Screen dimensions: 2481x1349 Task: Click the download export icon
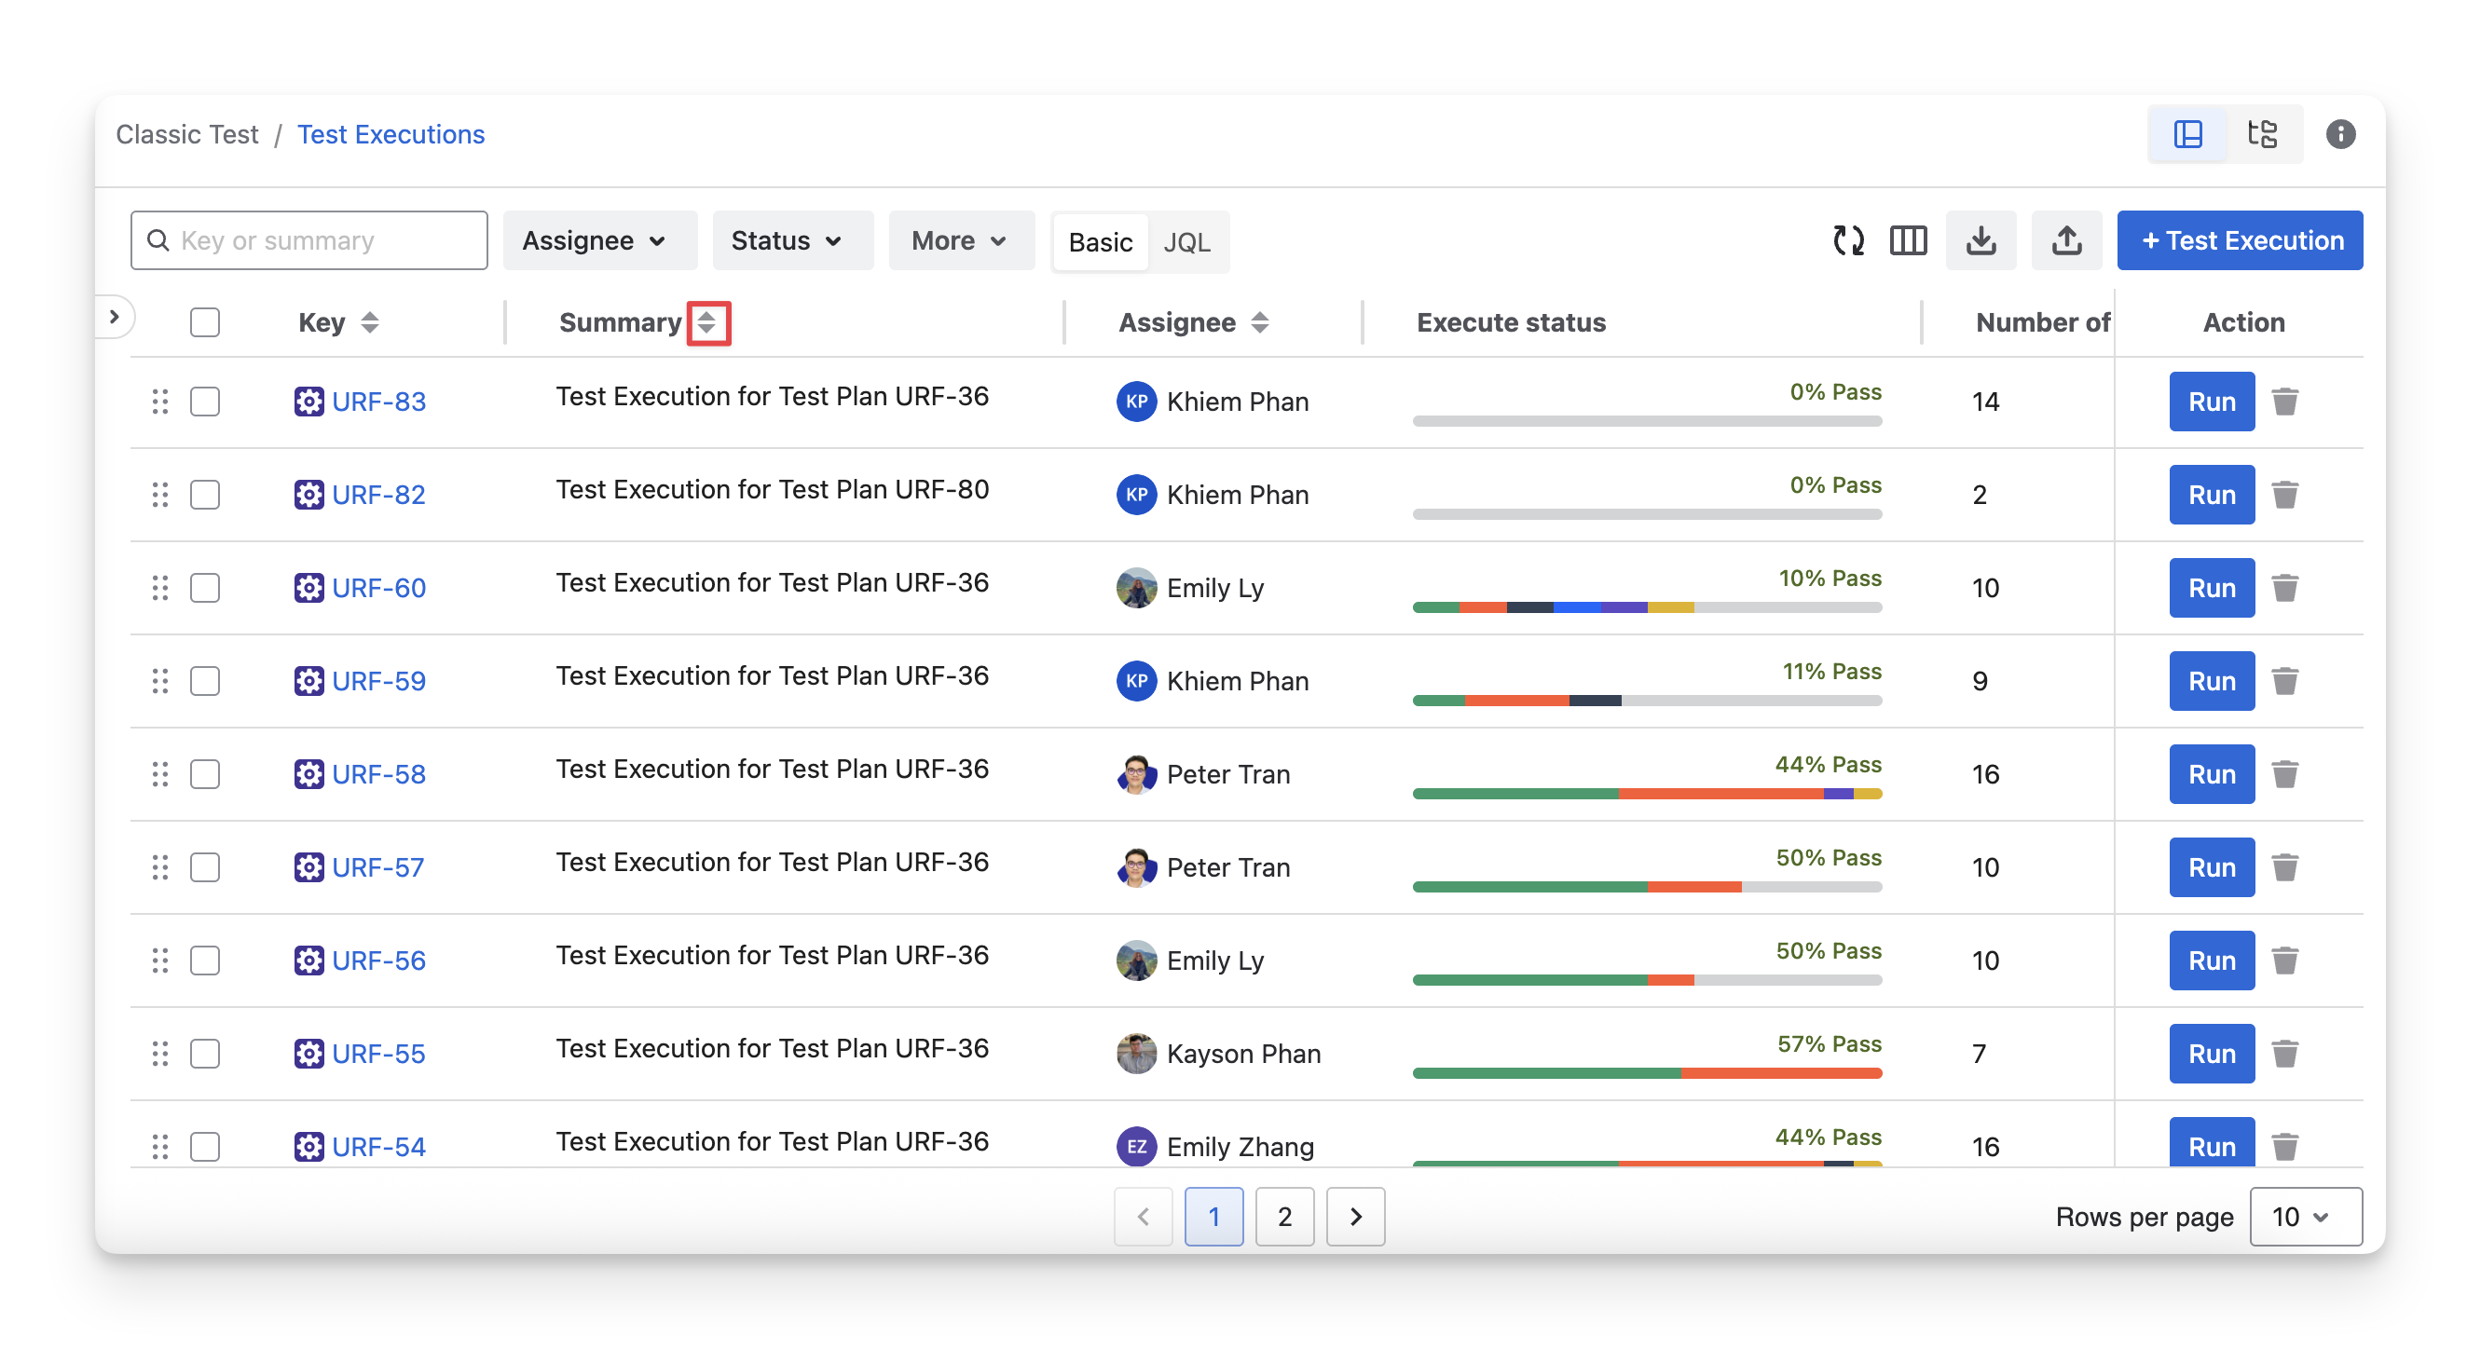pyautogui.click(x=1981, y=240)
